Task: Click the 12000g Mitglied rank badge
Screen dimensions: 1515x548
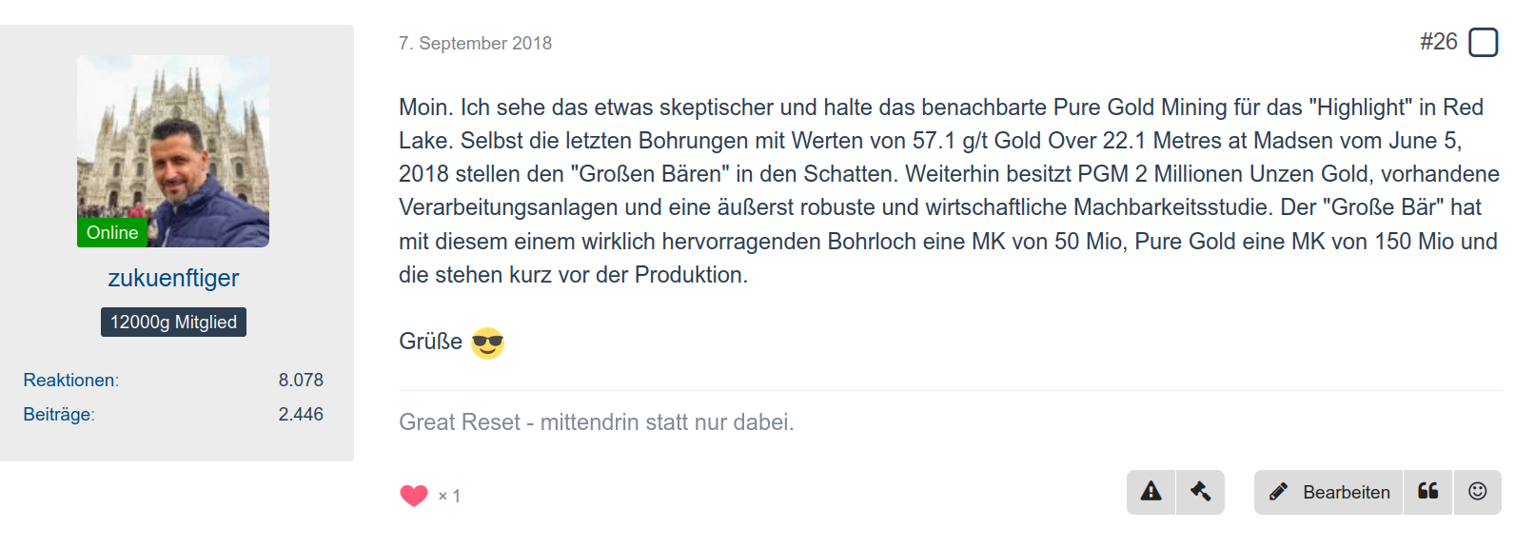Action: click(173, 323)
